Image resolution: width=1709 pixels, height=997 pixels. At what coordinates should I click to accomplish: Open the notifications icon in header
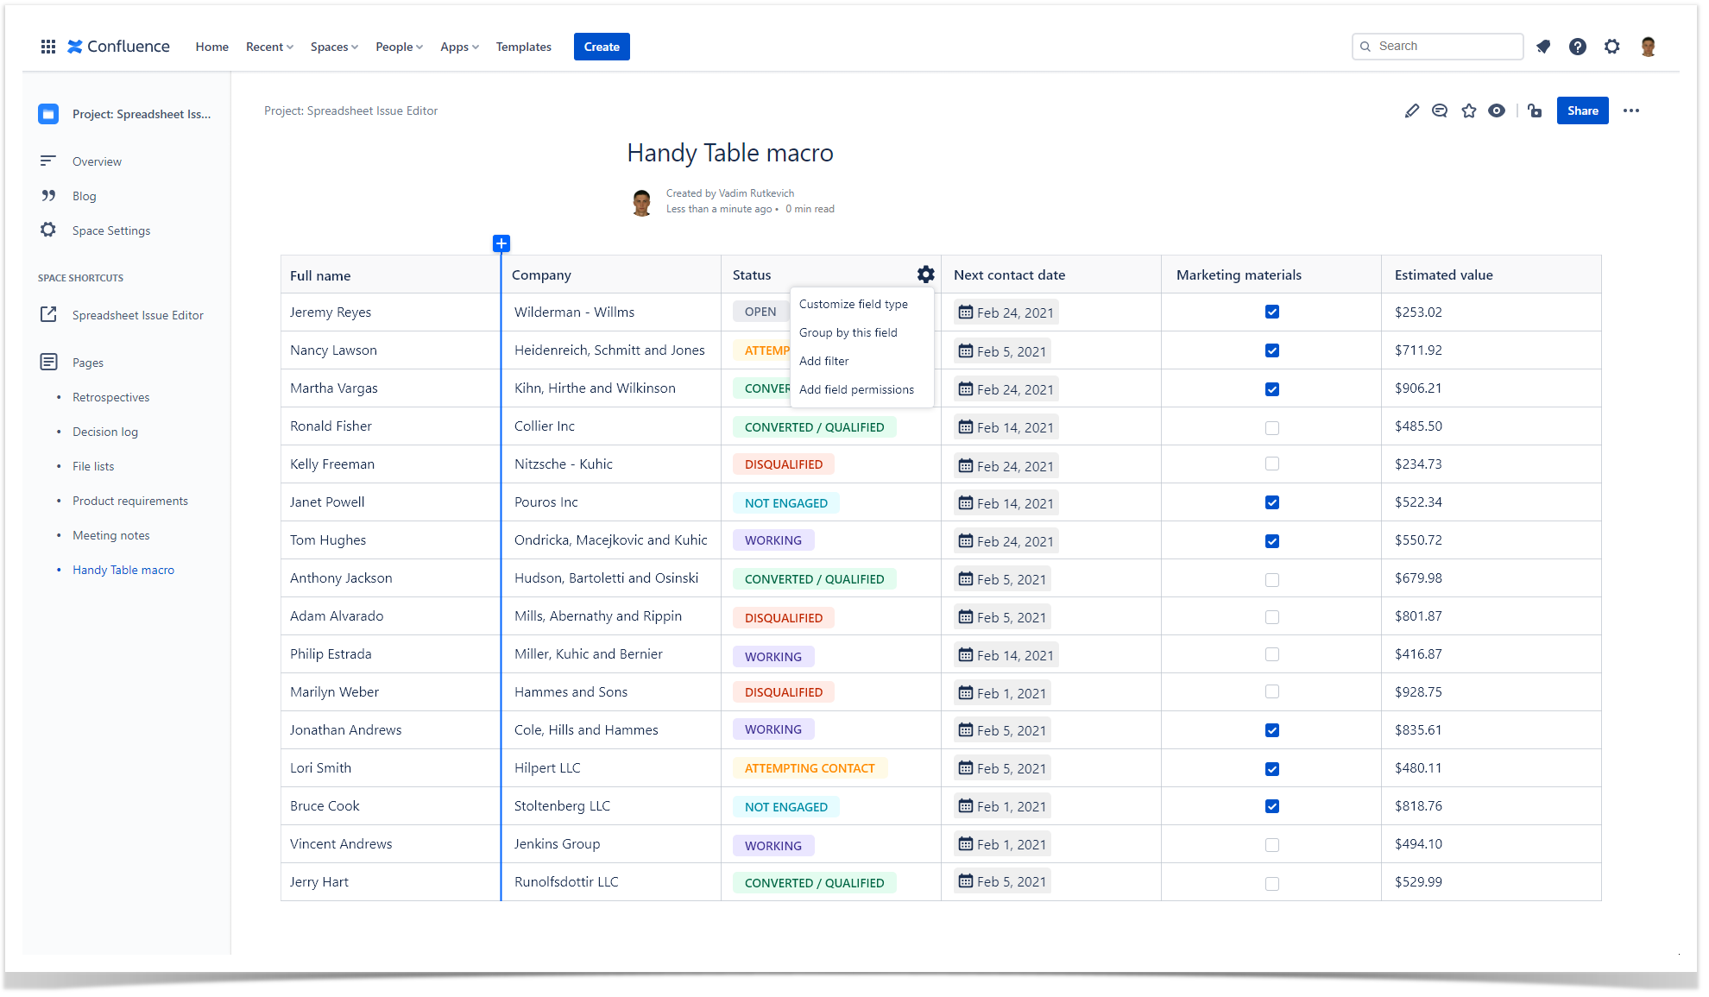[x=1543, y=47]
